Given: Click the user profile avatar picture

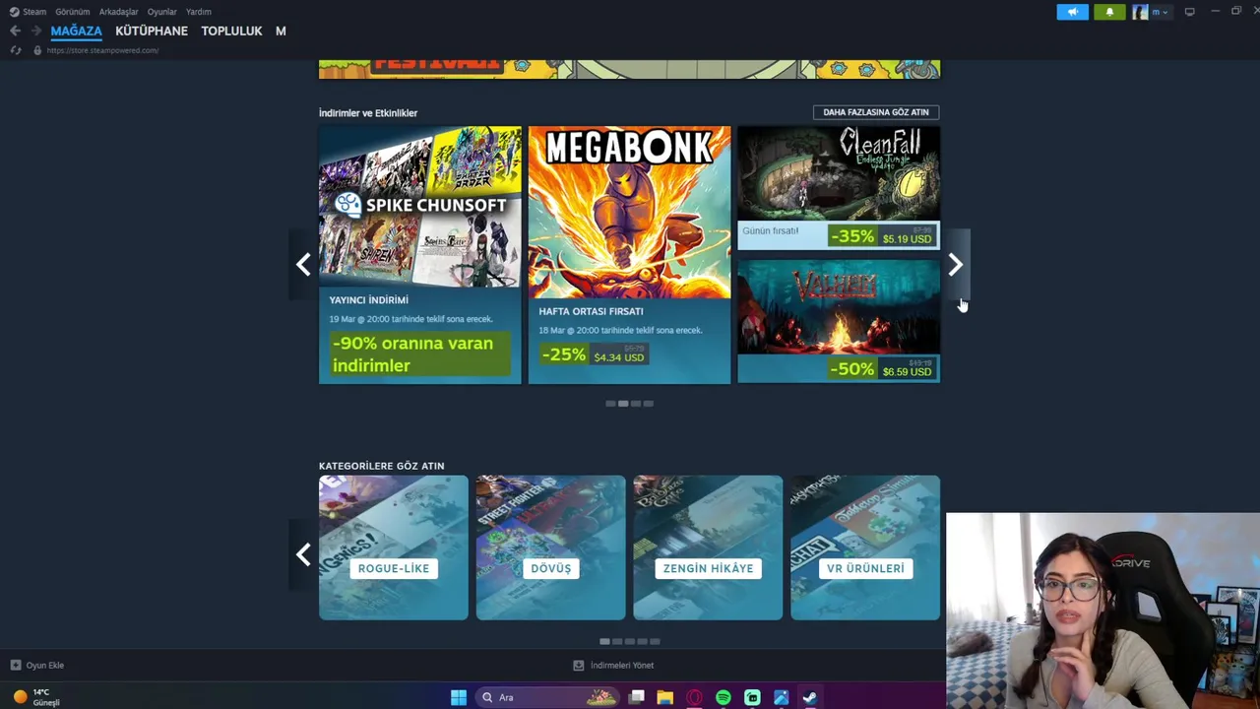Looking at the screenshot, I should [1140, 12].
